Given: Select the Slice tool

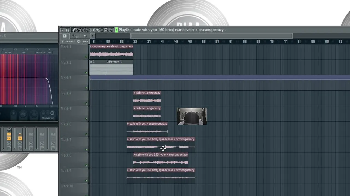Looking at the screenshot, I should [97, 30].
